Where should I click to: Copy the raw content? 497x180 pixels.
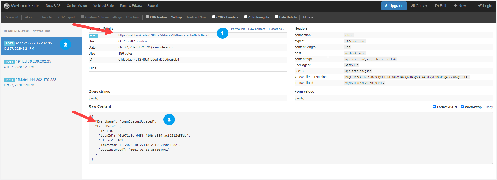point(489,107)
